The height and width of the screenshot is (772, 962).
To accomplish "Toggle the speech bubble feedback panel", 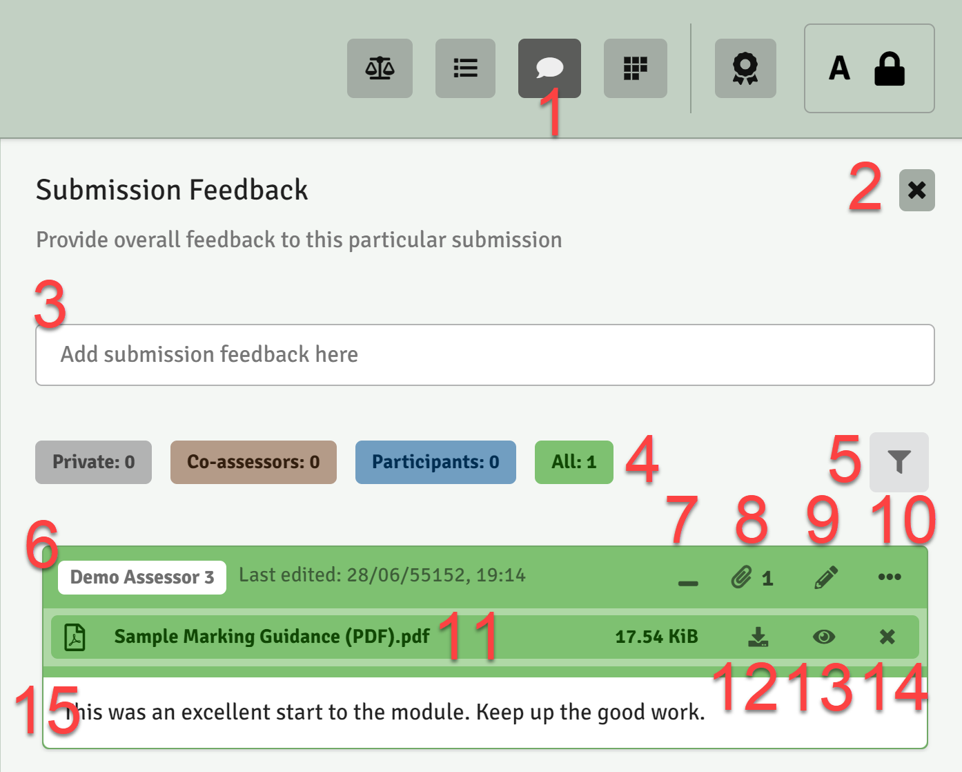I will pos(549,68).
